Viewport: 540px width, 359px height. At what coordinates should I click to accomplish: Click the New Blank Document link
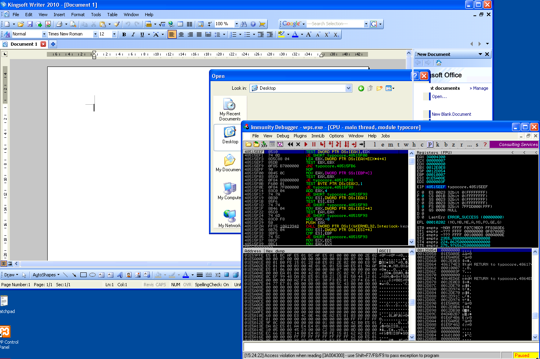tap(451, 114)
